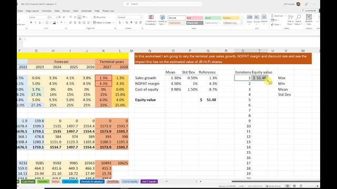The height and width of the screenshot is (189, 337).
Task: Switch to Cash flows sheet tab
Action: 28,182
